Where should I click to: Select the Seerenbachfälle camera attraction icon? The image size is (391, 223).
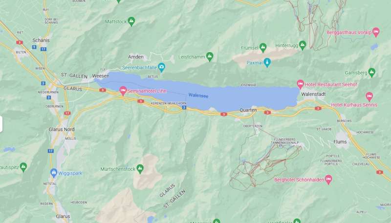tap(162, 67)
